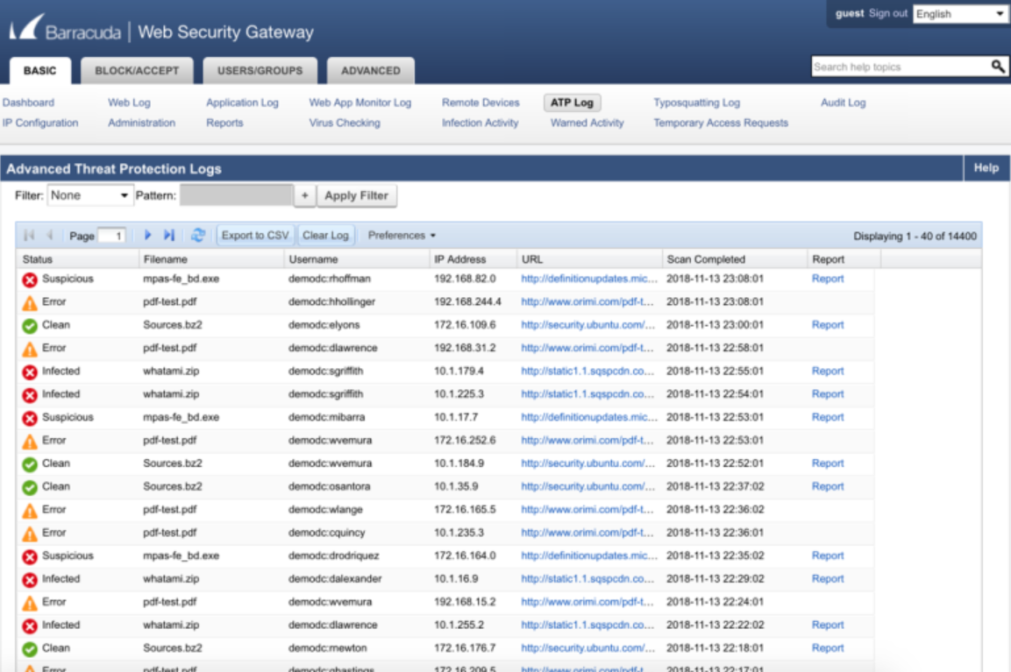Switch to the BLOCK/ACCEPT tab
1011x672 pixels.
pos(137,70)
